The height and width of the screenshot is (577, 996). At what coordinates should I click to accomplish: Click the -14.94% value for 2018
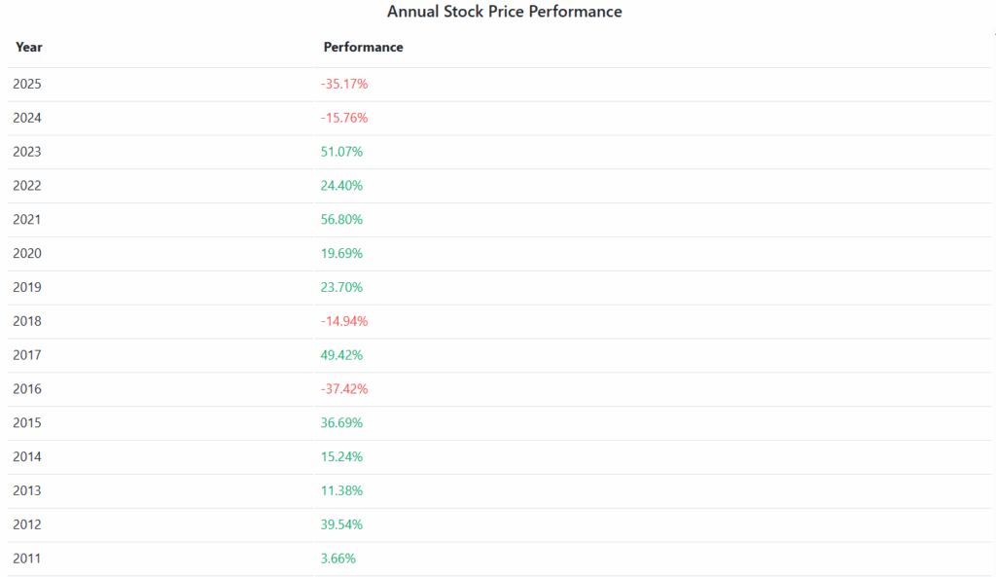(x=344, y=321)
